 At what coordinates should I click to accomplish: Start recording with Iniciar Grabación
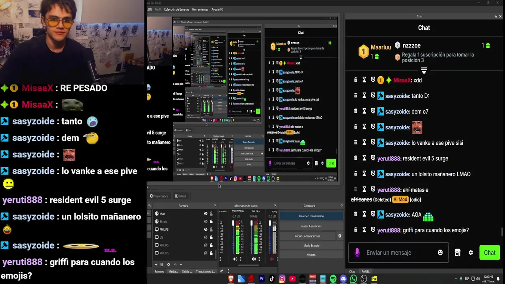(311, 226)
